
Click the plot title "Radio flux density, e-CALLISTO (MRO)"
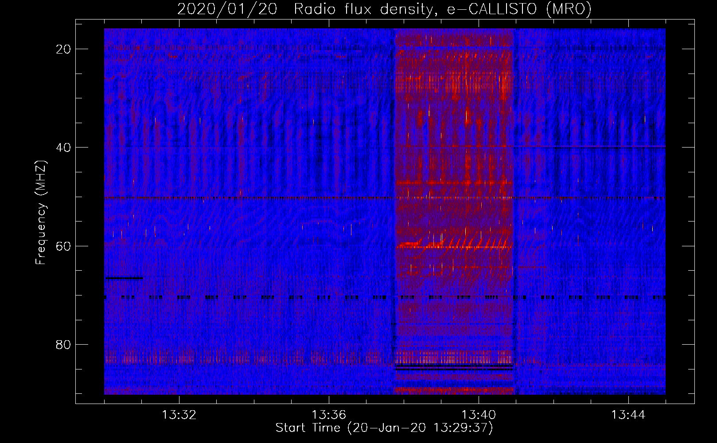click(442, 9)
